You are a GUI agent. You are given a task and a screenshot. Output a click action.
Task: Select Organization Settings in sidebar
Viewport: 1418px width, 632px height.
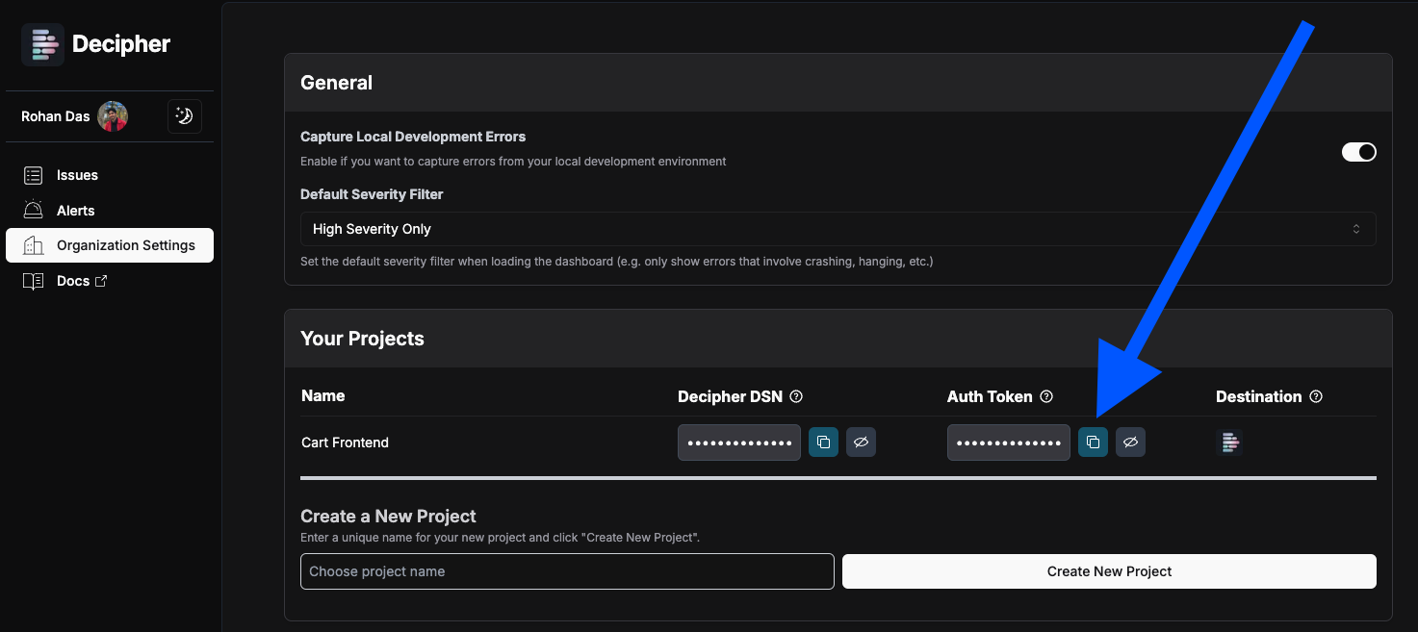110,245
